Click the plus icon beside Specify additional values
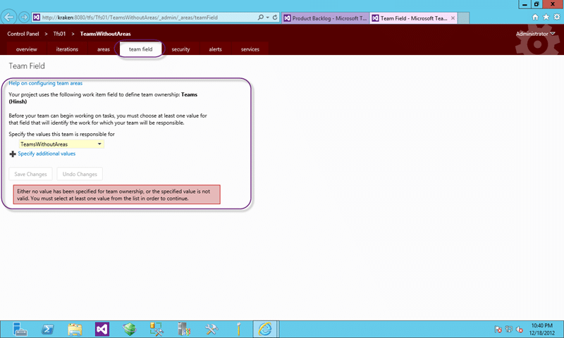The height and width of the screenshot is (338, 564). pos(13,154)
